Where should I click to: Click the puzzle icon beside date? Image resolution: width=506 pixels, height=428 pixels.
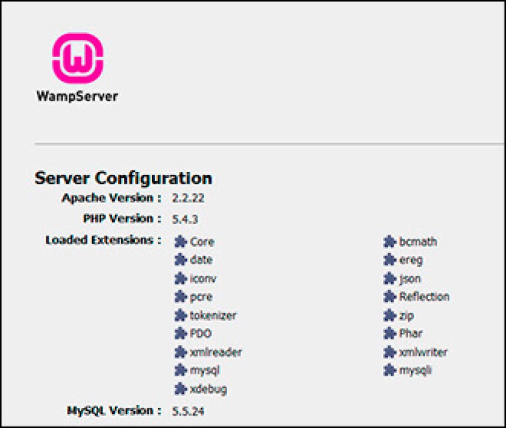click(x=181, y=260)
